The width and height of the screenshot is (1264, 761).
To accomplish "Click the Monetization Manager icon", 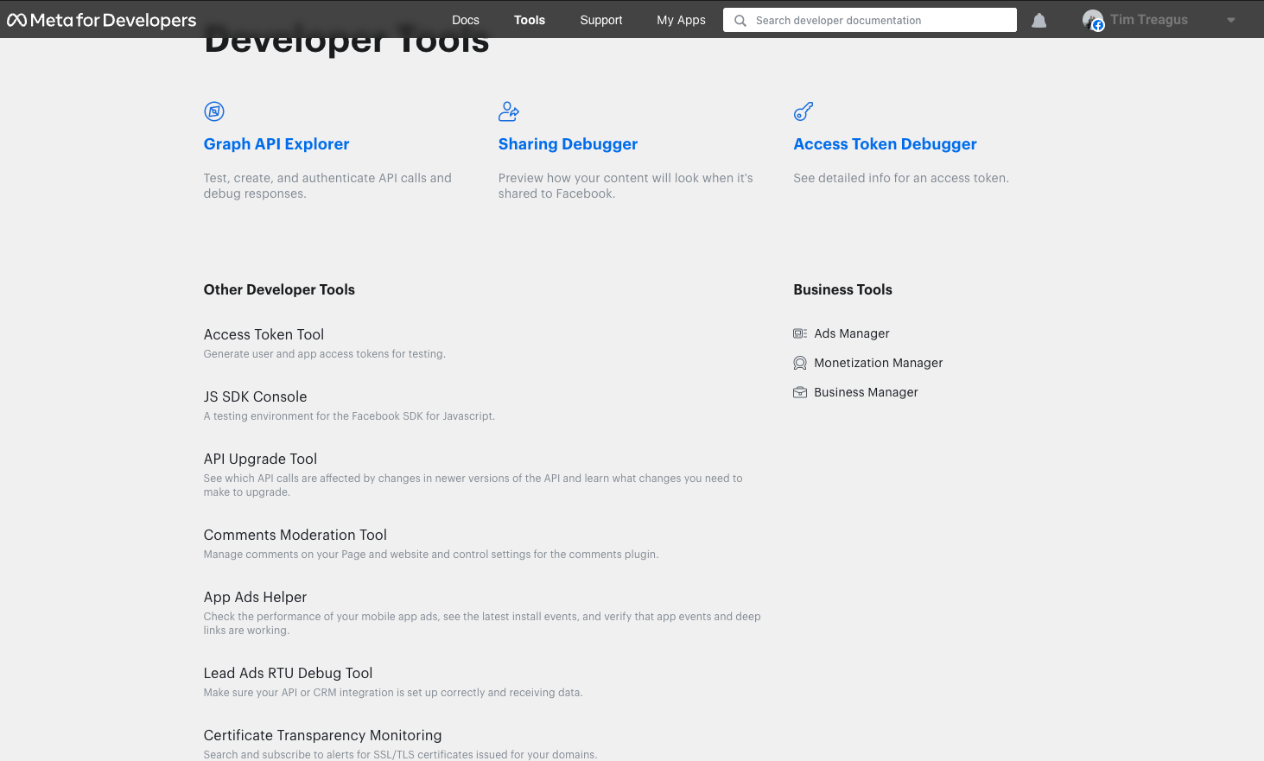I will click(800, 363).
